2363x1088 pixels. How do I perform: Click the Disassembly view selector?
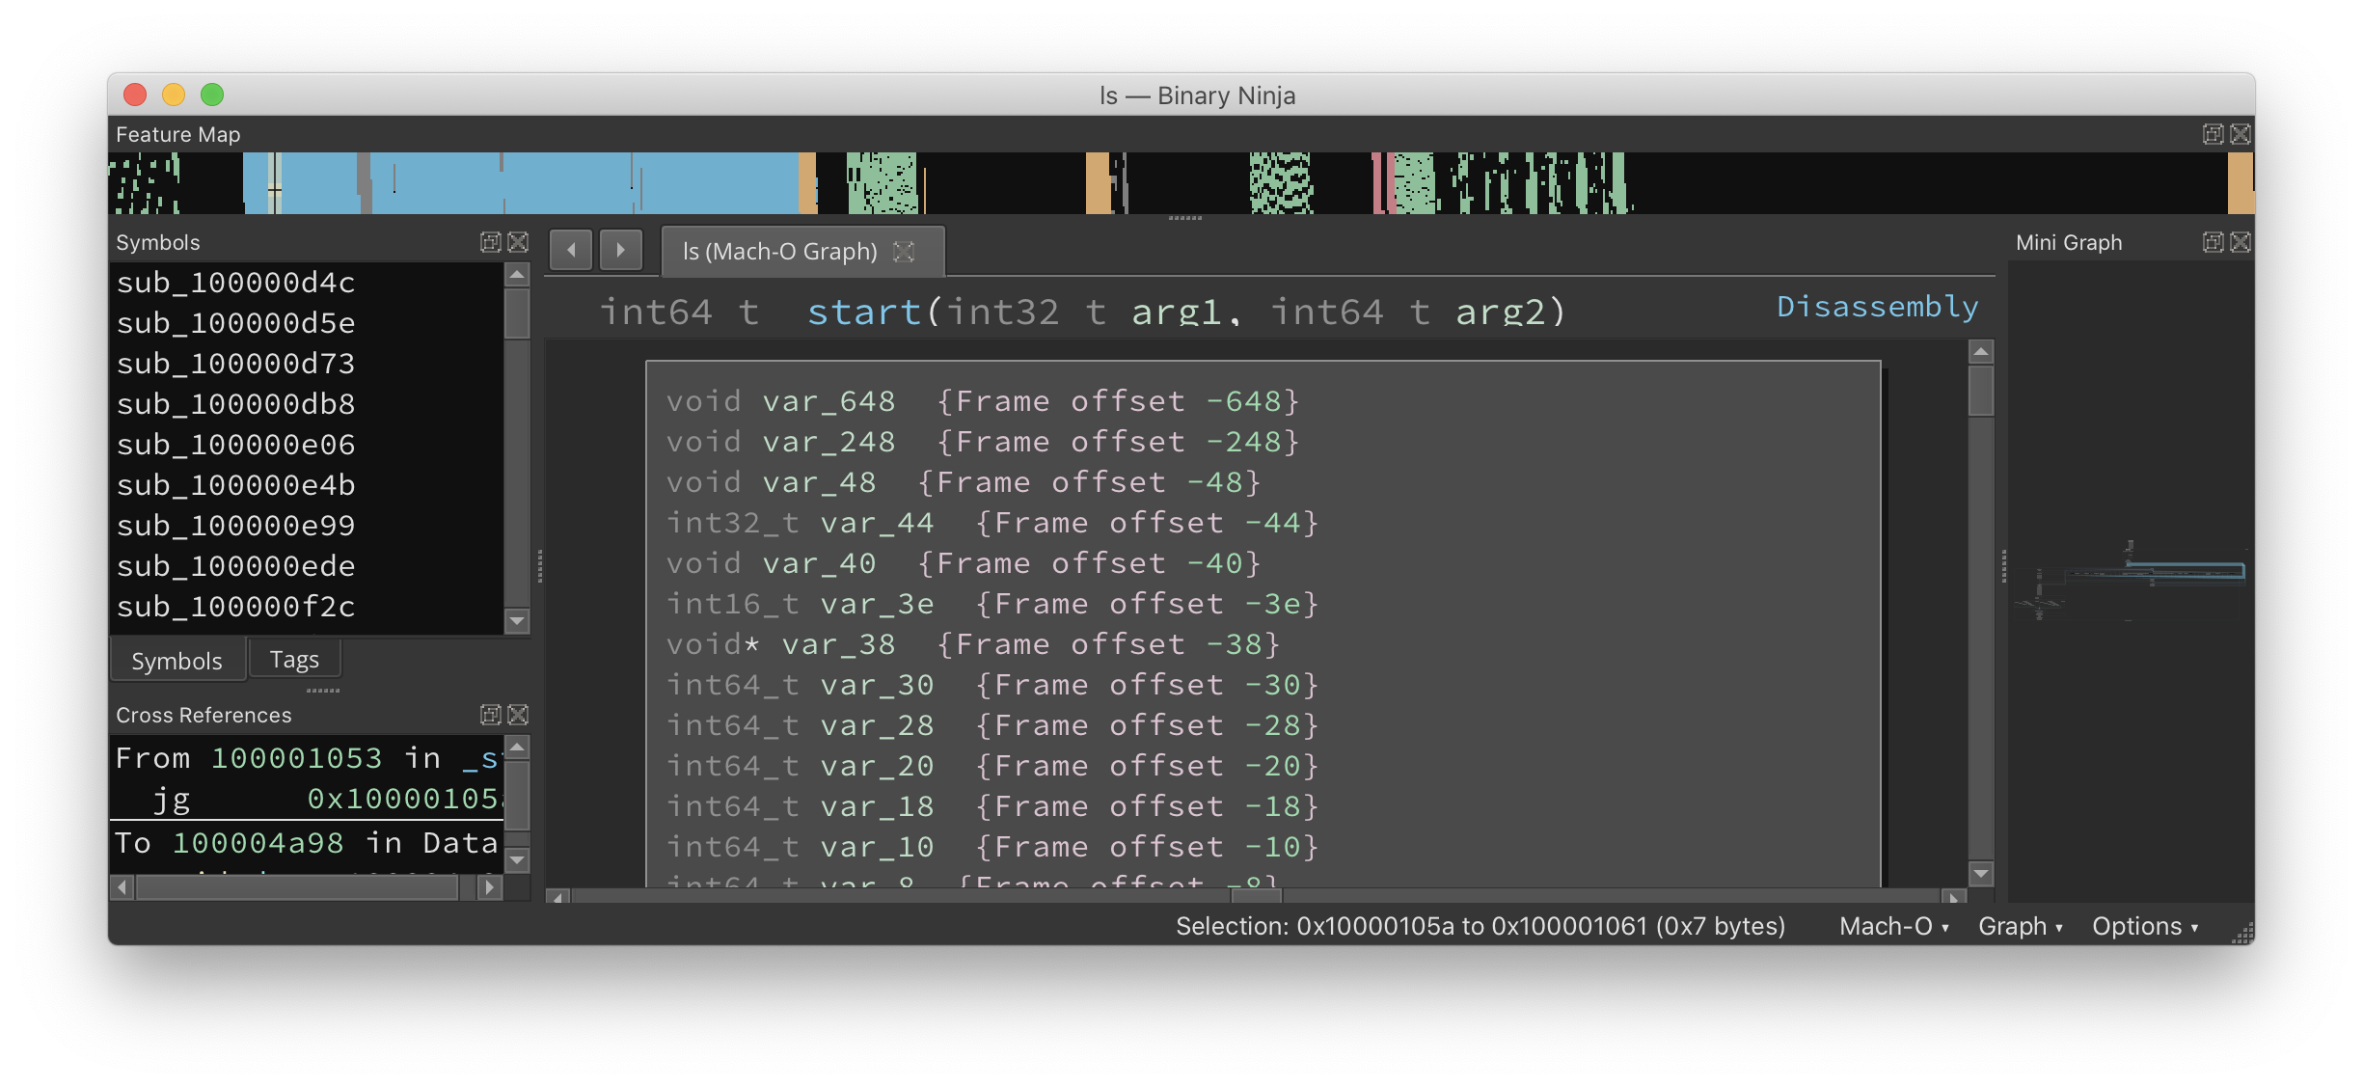click(1877, 307)
